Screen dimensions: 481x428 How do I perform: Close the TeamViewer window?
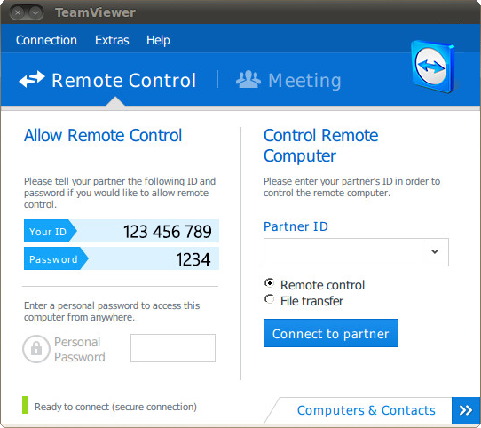18,12
